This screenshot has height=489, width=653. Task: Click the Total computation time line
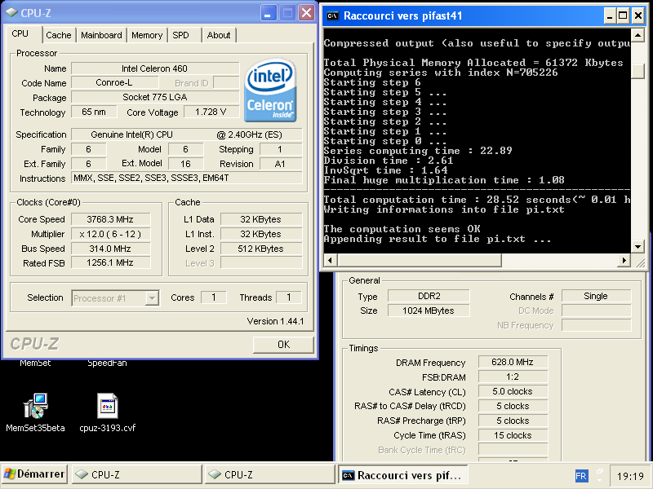[x=477, y=200]
